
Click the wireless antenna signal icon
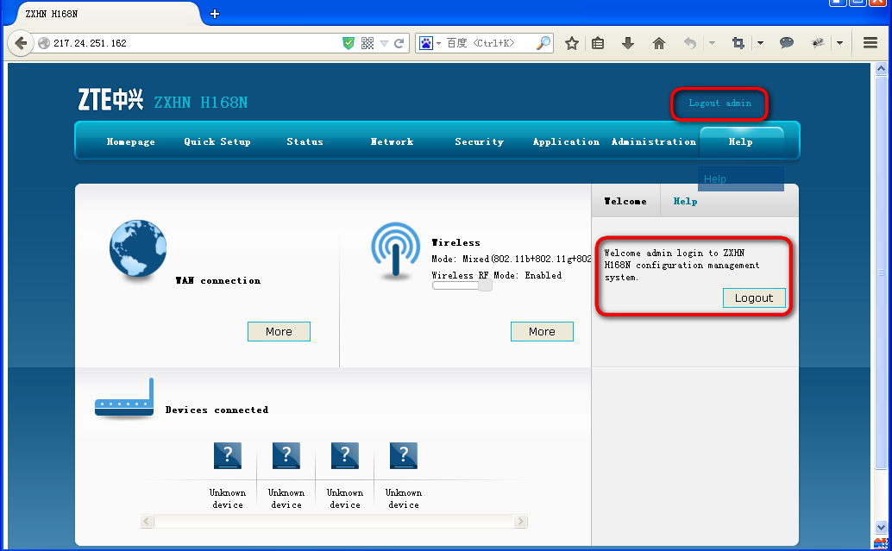(396, 250)
